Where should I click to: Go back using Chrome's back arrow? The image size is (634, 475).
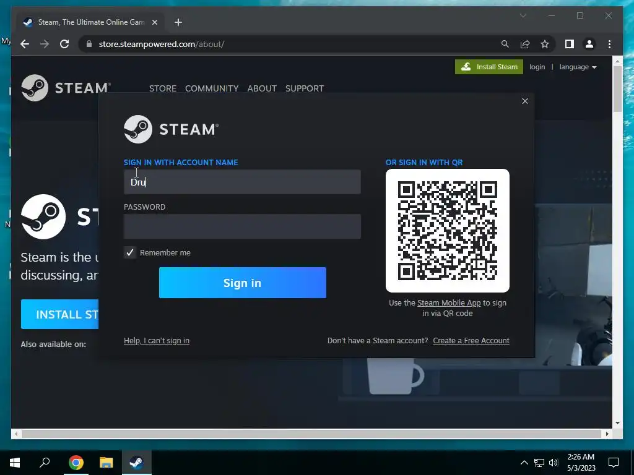pyautogui.click(x=25, y=44)
